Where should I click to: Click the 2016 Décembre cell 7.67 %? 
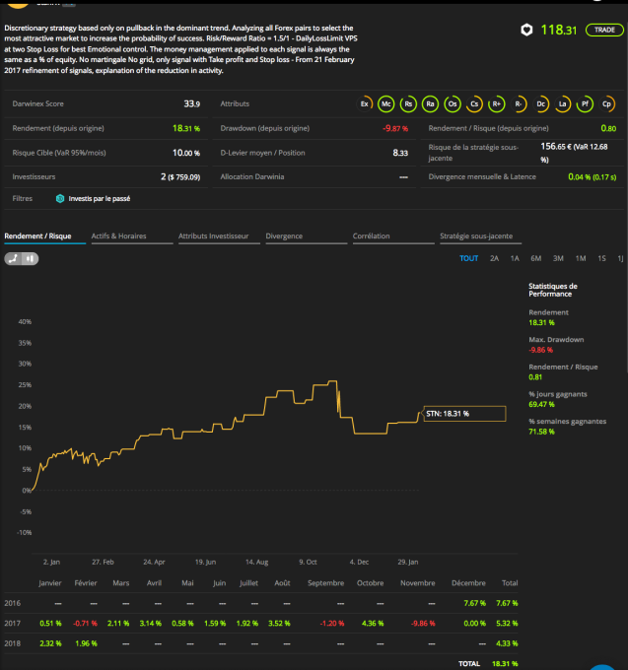tap(474, 603)
